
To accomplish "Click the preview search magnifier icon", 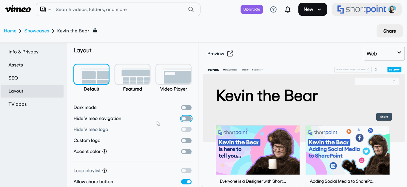I will 394,81.
